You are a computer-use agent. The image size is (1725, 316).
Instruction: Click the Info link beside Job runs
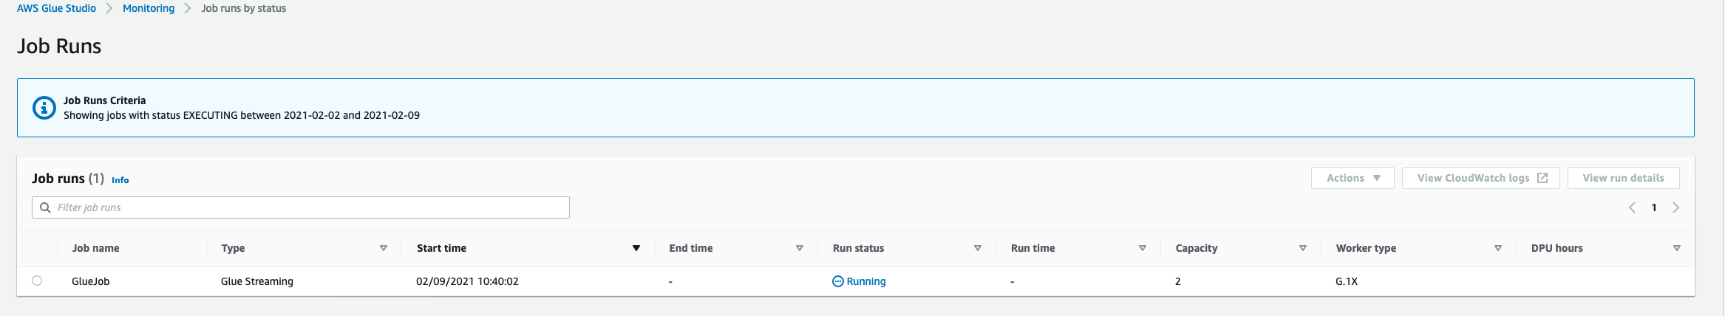click(120, 180)
